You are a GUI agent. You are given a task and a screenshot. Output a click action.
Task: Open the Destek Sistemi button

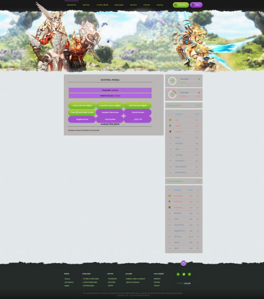138,113
